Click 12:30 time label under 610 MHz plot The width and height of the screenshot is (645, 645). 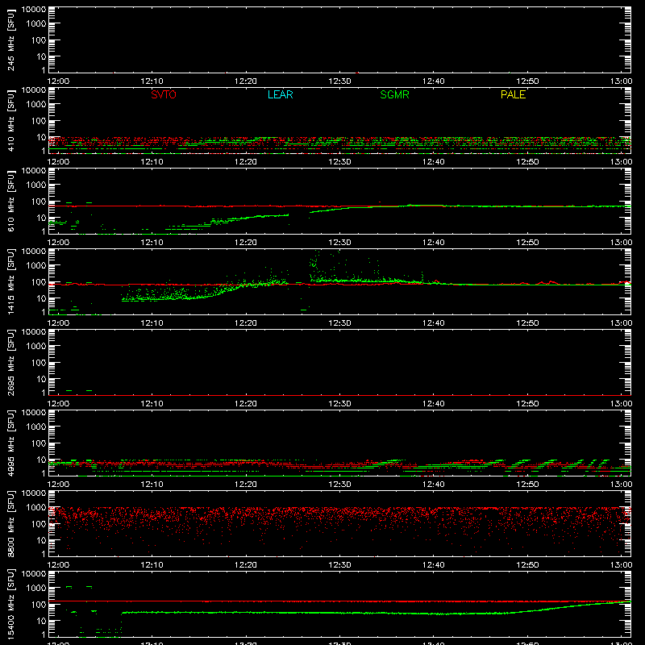click(x=339, y=243)
